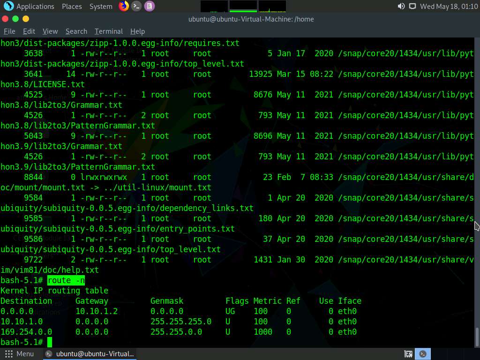Click the middle system monitor graph
This screenshot has height=360, width=480.
(243, 6)
